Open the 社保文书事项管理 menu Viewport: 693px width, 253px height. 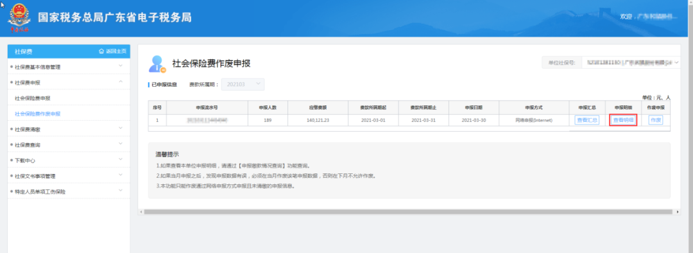[69, 175]
